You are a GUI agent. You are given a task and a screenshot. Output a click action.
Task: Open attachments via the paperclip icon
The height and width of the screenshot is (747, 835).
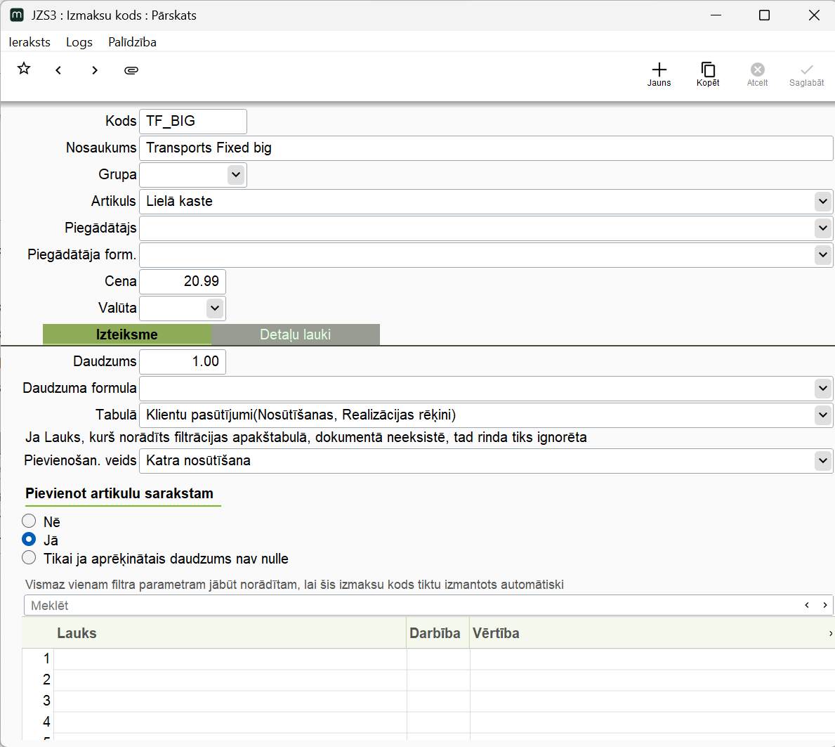click(131, 70)
